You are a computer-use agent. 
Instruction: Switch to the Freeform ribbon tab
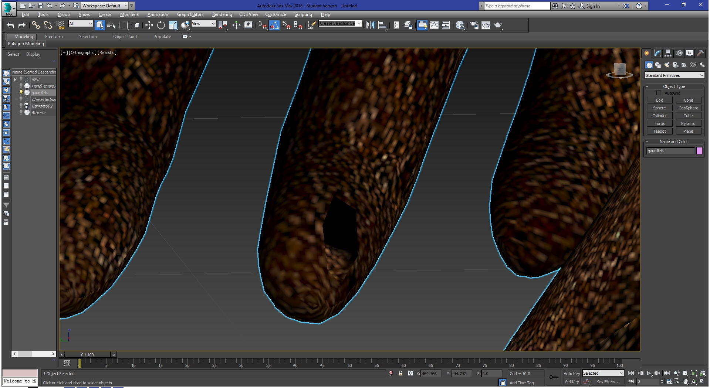[x=54, y=37]
